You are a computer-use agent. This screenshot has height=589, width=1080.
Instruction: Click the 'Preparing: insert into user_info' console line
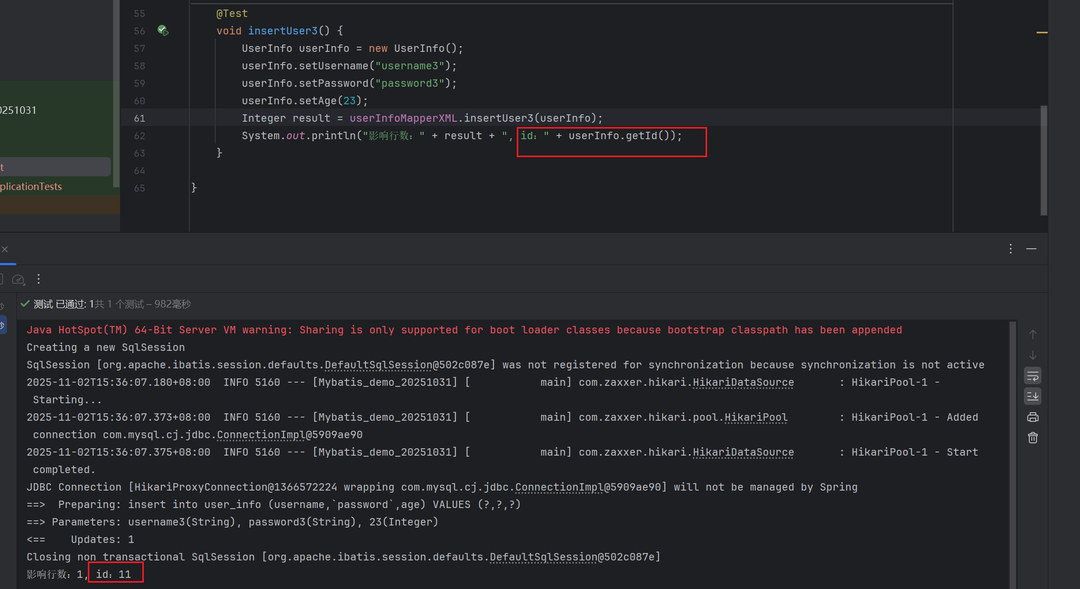274,504
